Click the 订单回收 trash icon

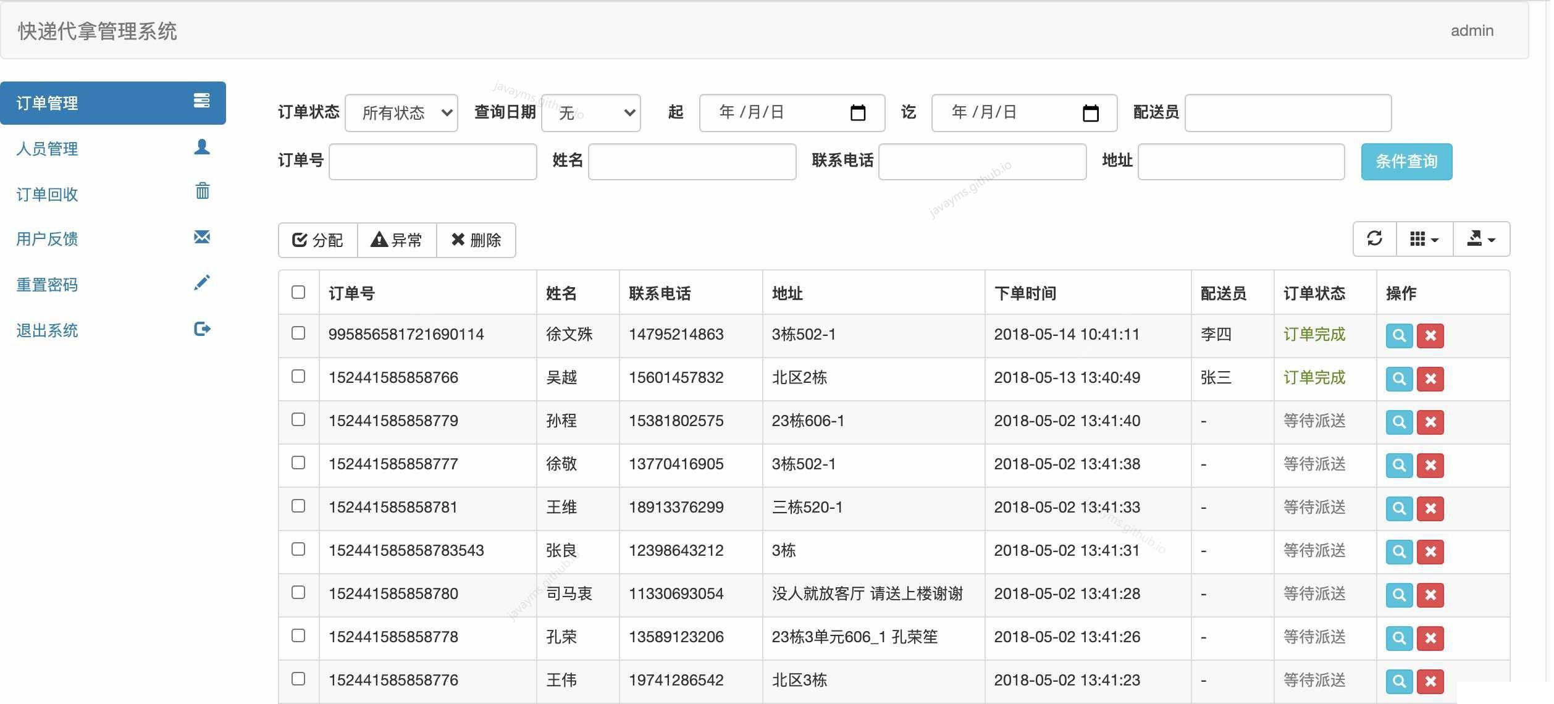tap(201, 193)
